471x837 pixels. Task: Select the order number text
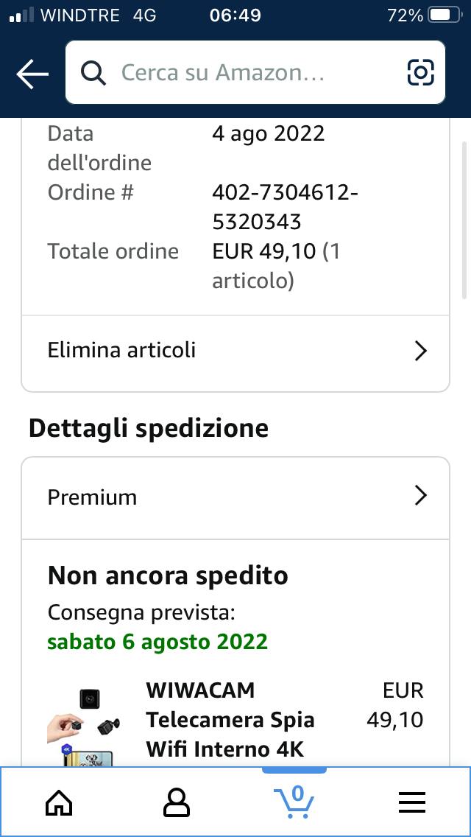[x=285, y=206]
